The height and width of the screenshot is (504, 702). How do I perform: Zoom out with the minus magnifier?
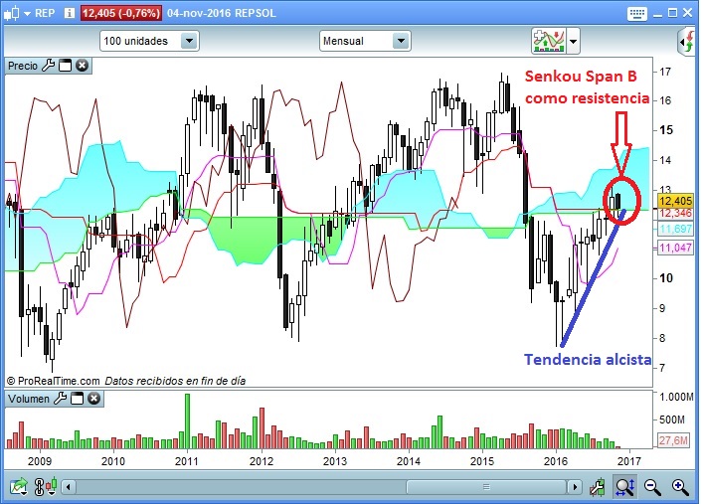[652, 486]
